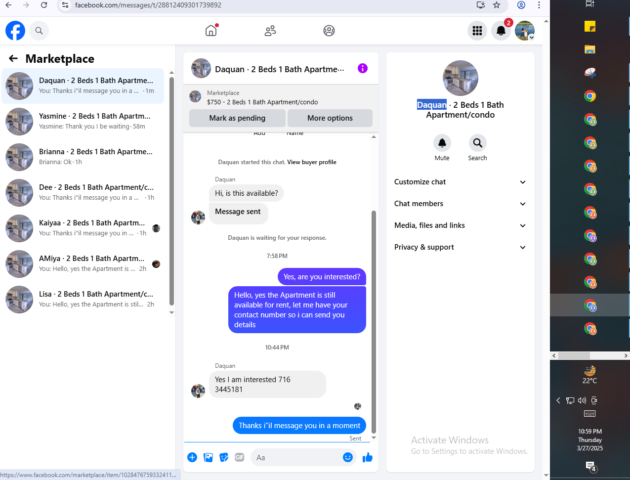Open the account profile picture menu
Image resolution: width=630 pixels, height=480 pixels.
pos(525,31)
